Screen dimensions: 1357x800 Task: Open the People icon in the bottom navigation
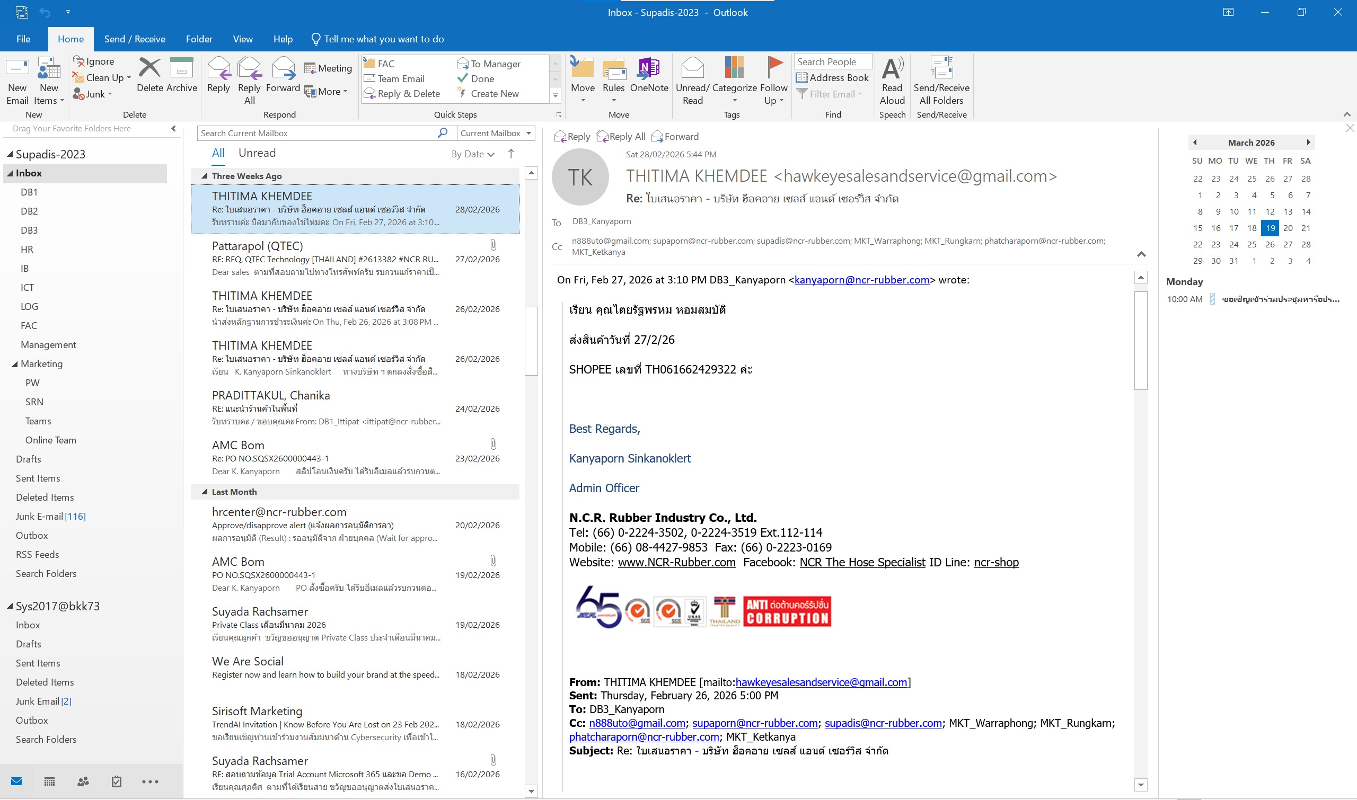(83, 781)
